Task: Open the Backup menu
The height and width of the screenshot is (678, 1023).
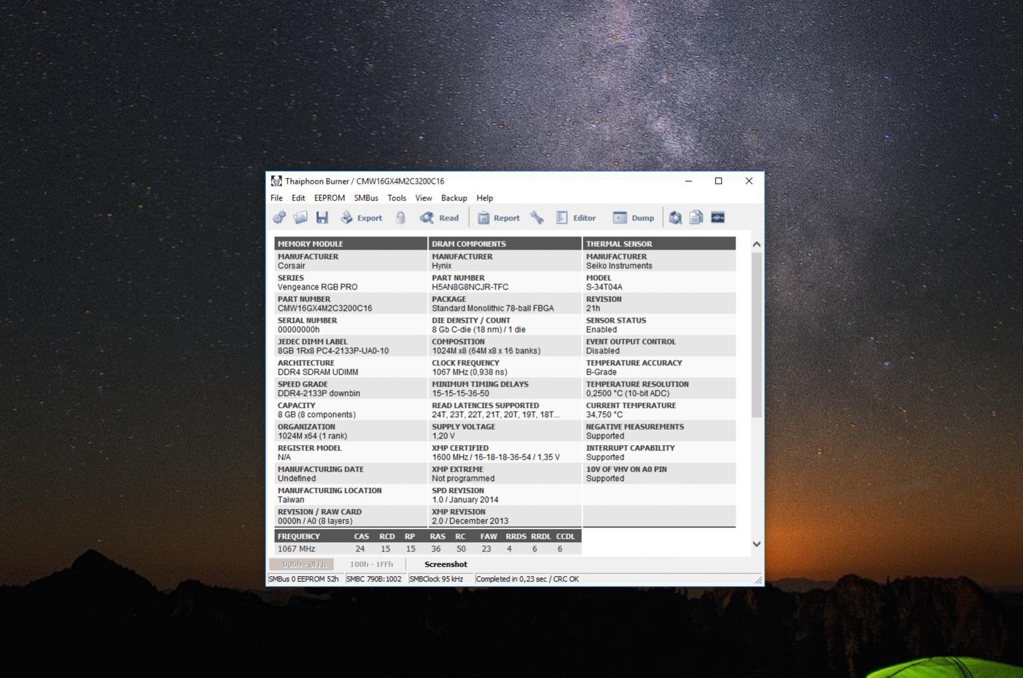Action: click(x=454, y=198)
